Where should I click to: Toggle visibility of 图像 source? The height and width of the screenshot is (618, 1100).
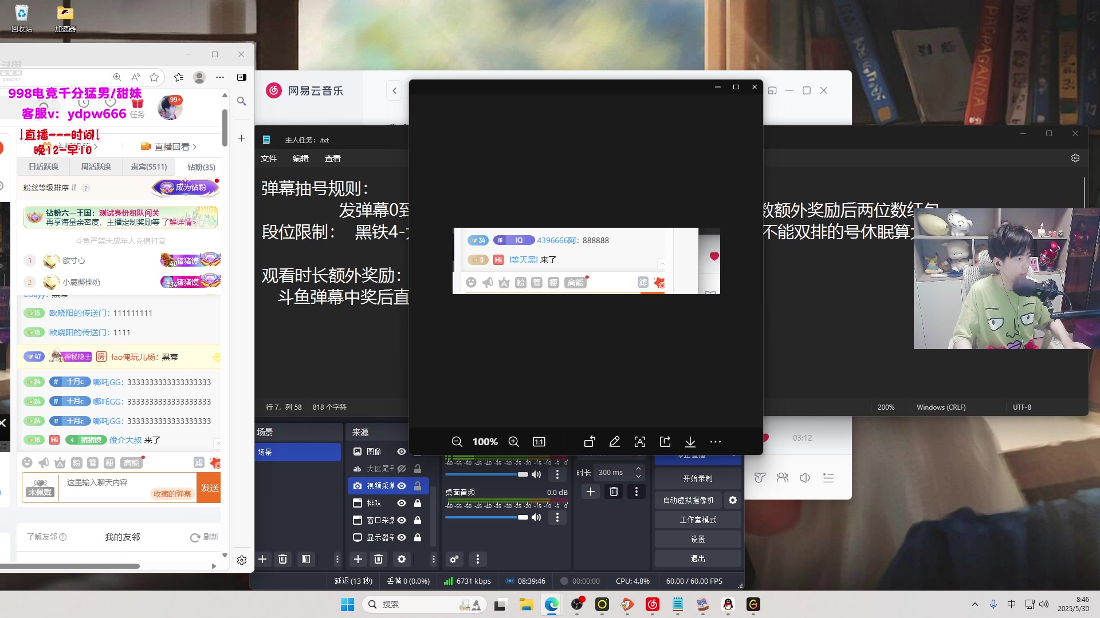point(402,451)
